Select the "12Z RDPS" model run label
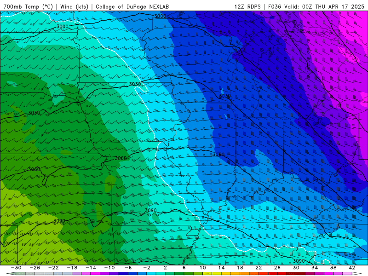This screenshot has height=276, width=368. tap(247, 6)
